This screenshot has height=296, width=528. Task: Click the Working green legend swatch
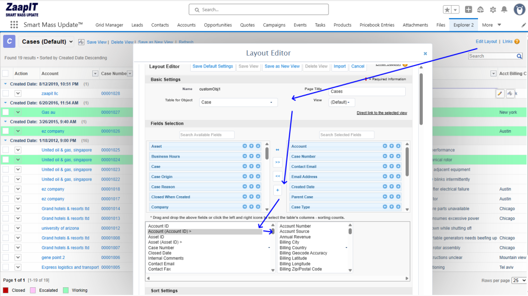pos(65,290)
